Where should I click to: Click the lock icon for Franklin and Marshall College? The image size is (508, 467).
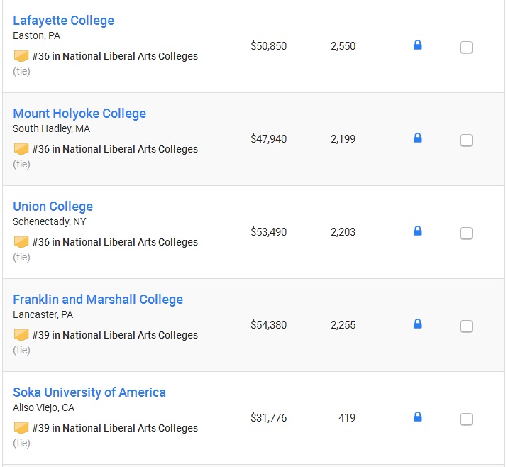coord(418,324)
